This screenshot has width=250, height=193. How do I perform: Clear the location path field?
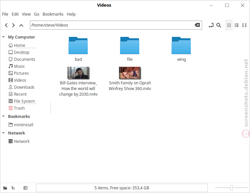[197, 25]
